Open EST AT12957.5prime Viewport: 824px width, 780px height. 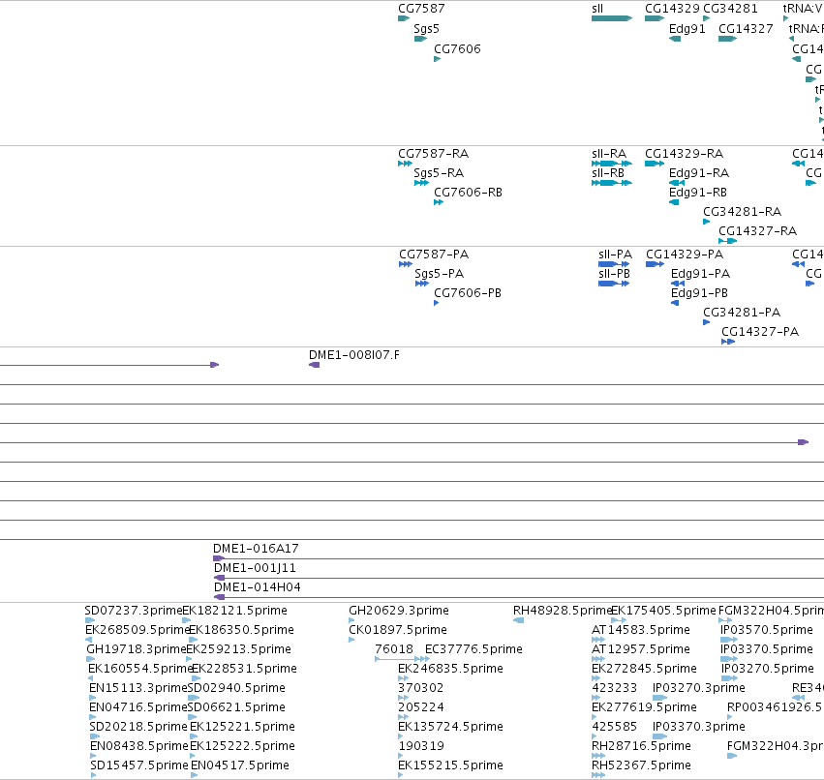click(x=641, y=649)
